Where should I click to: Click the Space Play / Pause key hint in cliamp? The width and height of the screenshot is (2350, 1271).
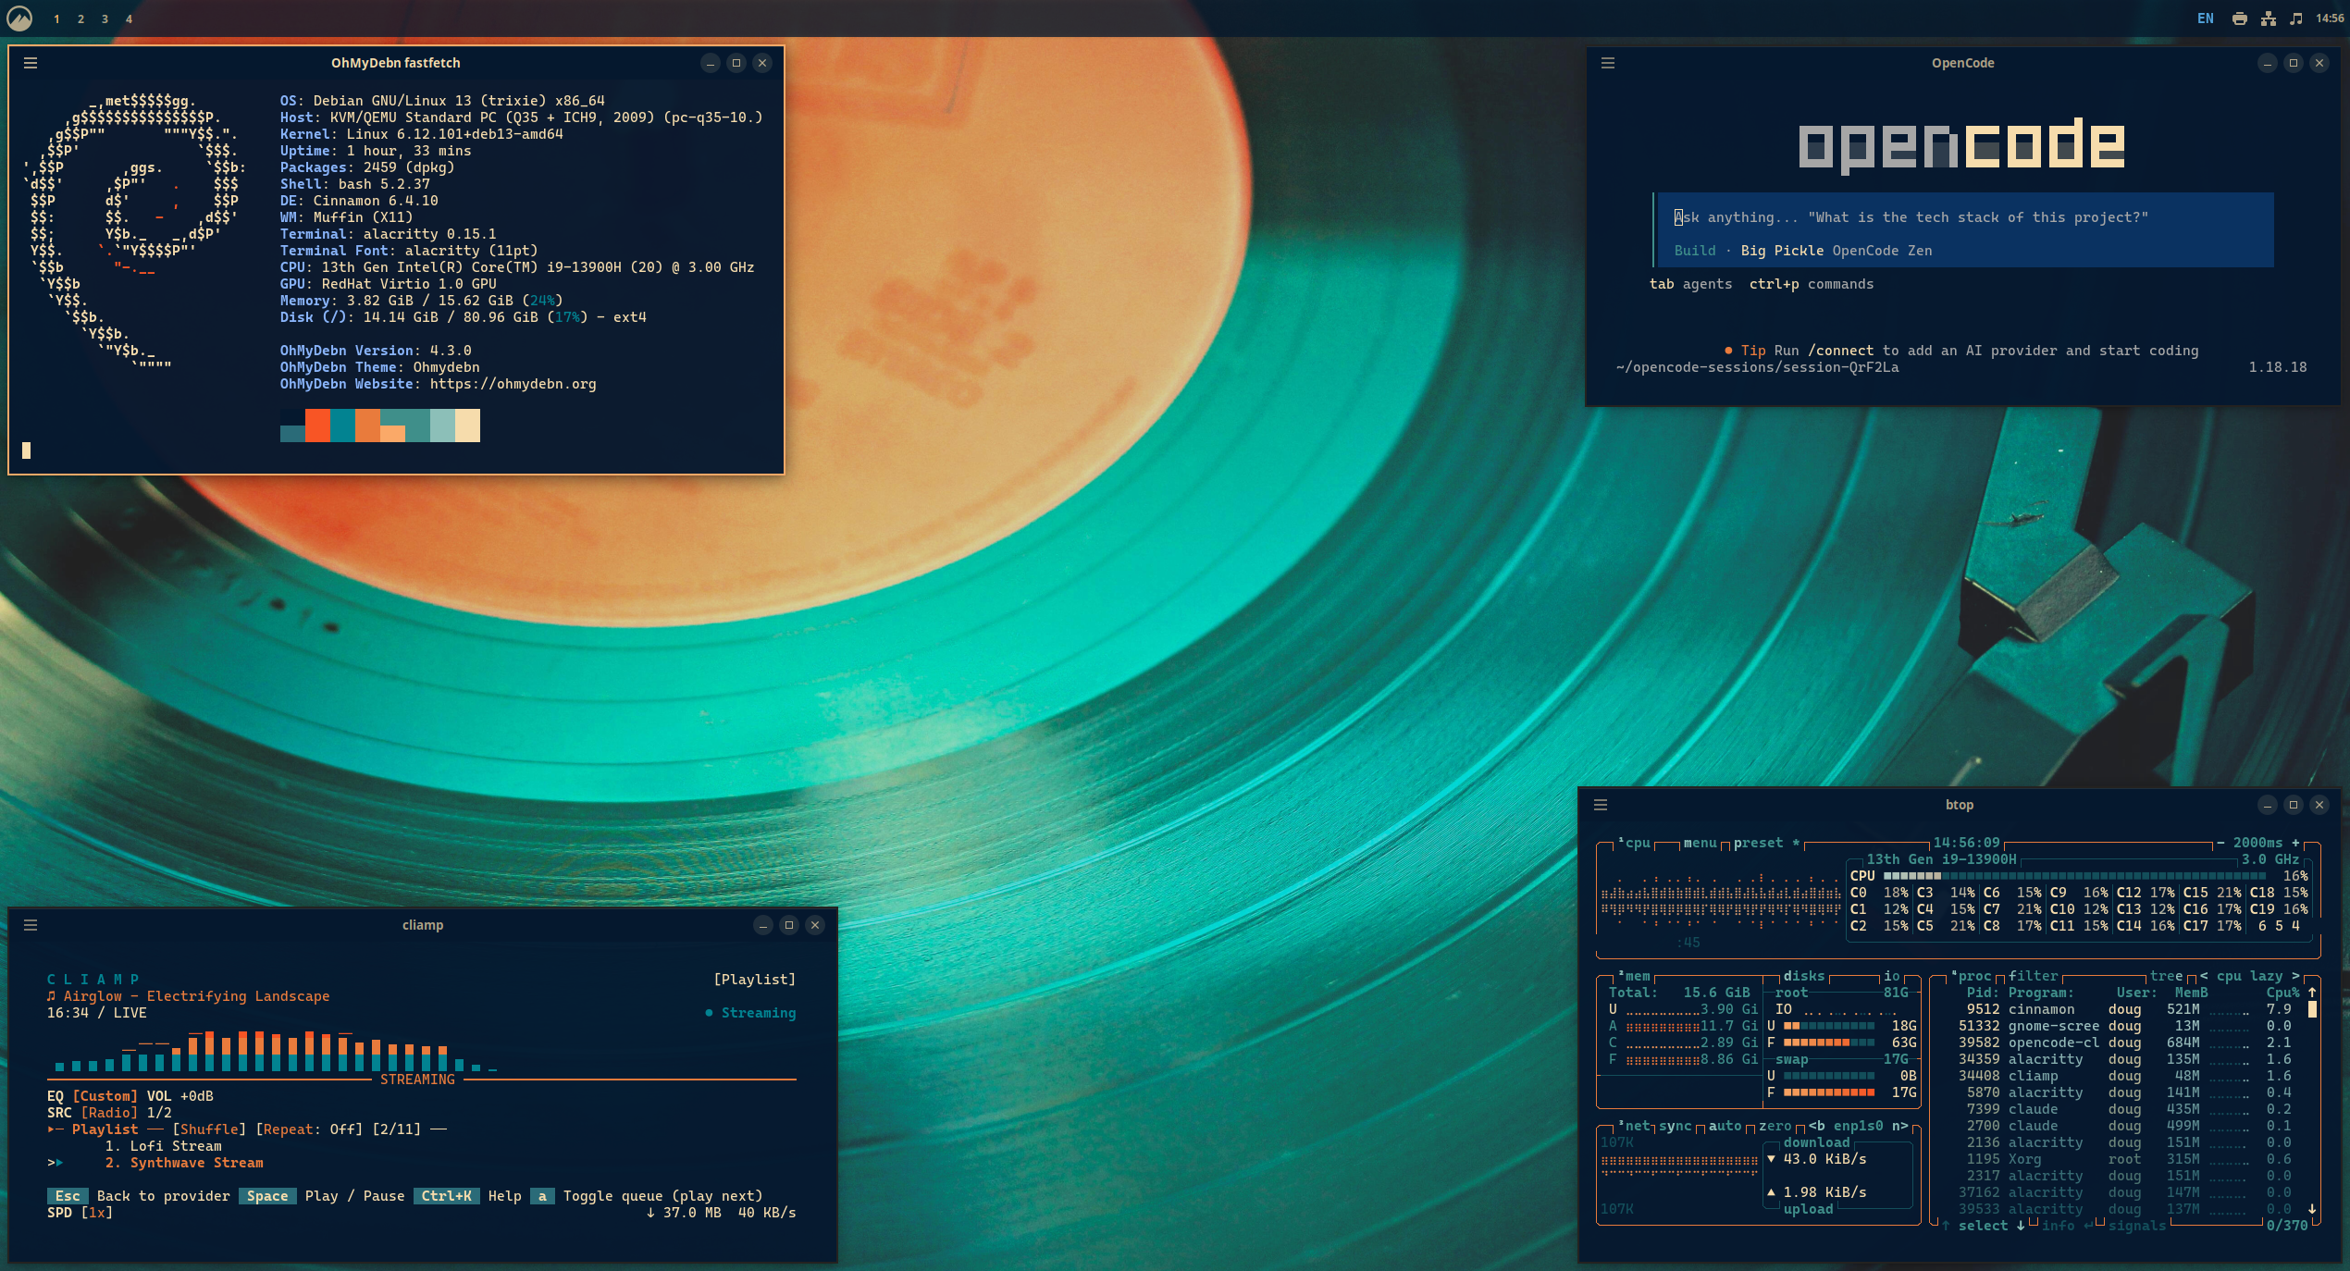(322, 1196)
